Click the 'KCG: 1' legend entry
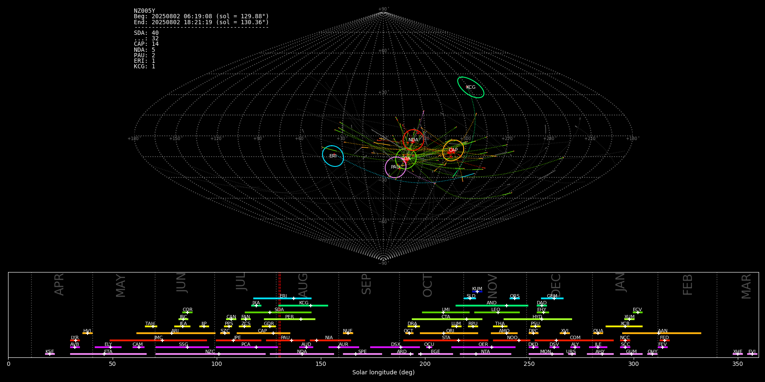This screenshot has width=765, height=382. coord(144,66)
